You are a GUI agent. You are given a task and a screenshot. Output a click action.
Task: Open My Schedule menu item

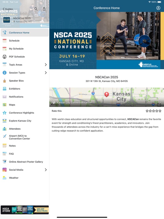[25, 48]
